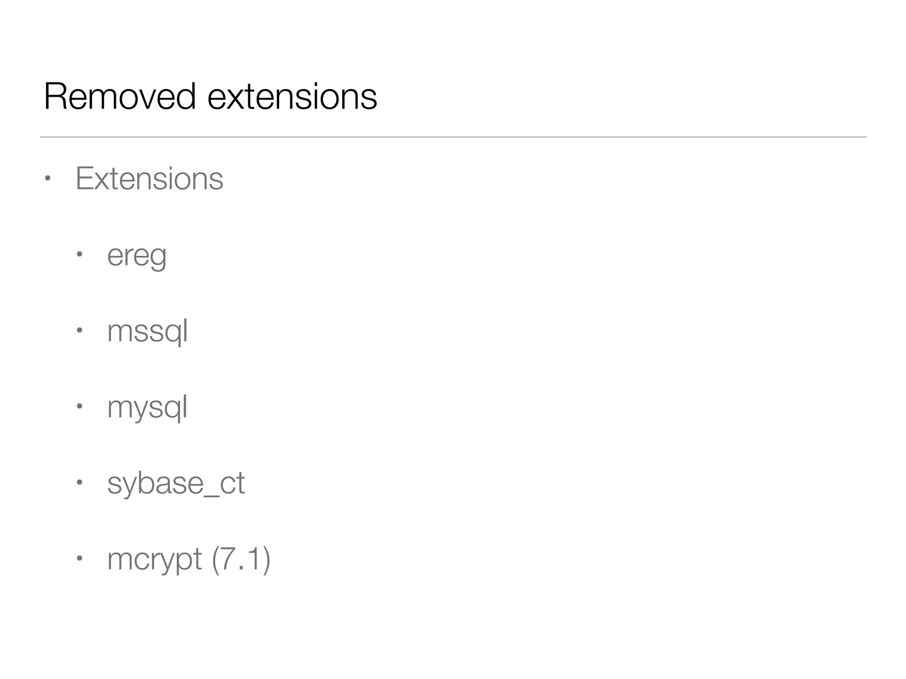Screen dimensions: 906x679
Task: Select the word 'Removed' in title
Action: coord(119,96)
